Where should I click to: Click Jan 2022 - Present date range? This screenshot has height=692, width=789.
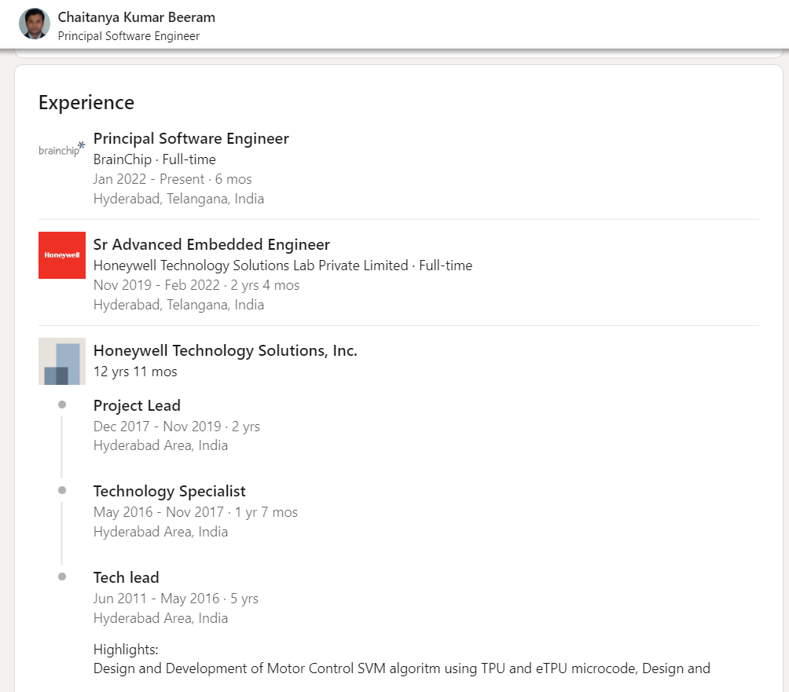(149, 179)
